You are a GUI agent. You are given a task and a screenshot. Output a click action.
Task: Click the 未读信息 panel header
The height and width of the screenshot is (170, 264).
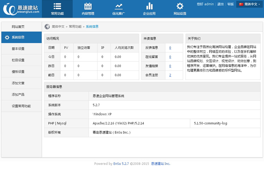(x=162, y=39)
